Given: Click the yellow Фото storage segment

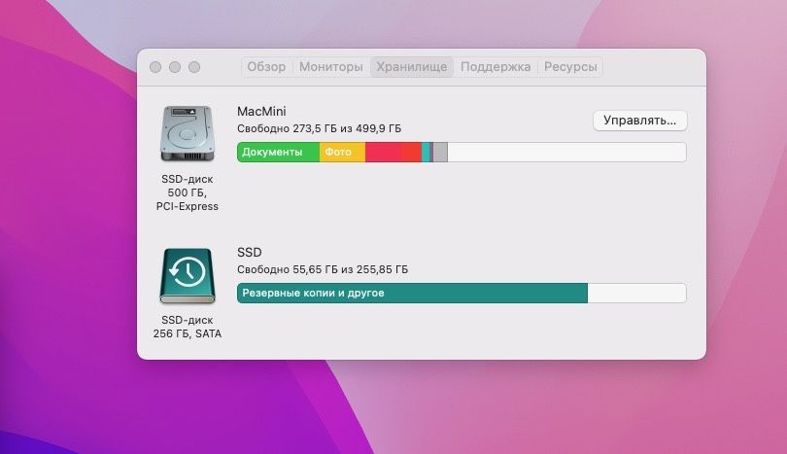Looking at the screenshot, I should tap(342, 153).
